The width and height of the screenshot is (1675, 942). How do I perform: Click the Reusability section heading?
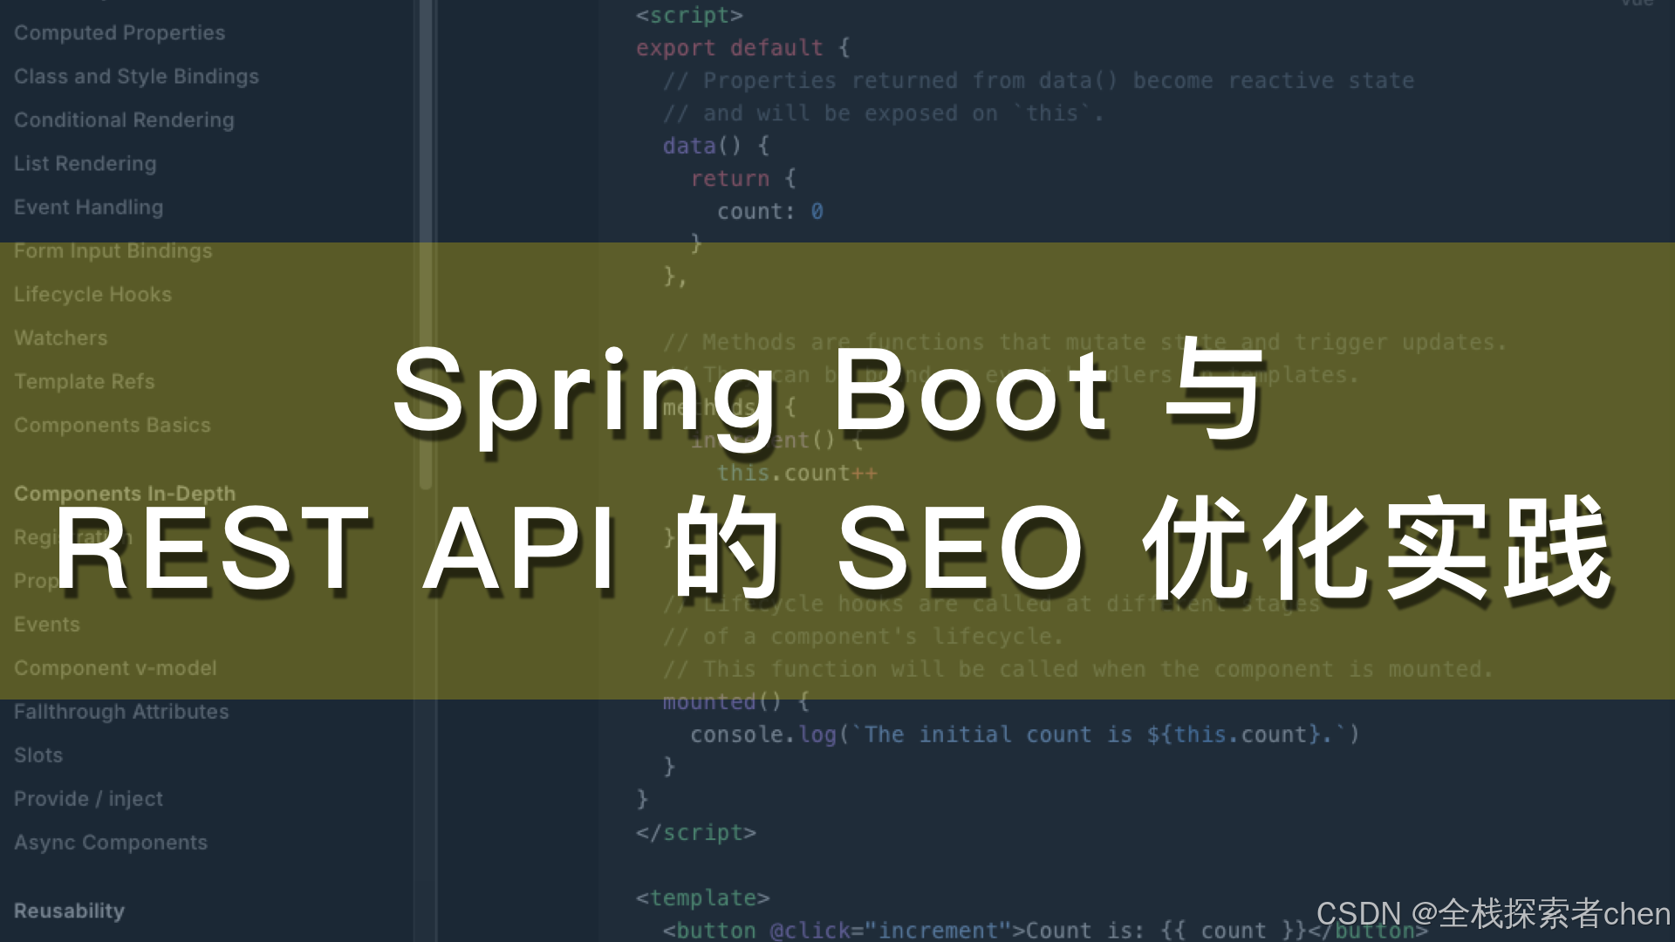[69, 911]
